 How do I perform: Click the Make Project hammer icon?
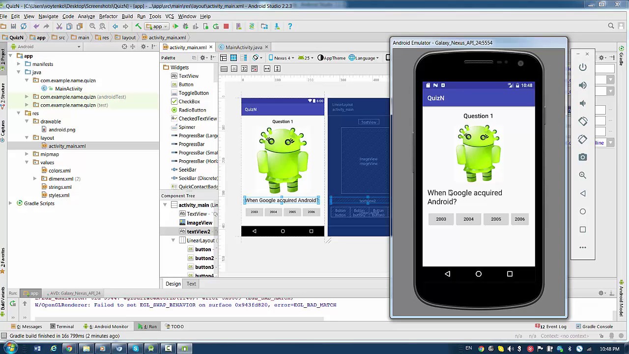(x=138, y=27)
